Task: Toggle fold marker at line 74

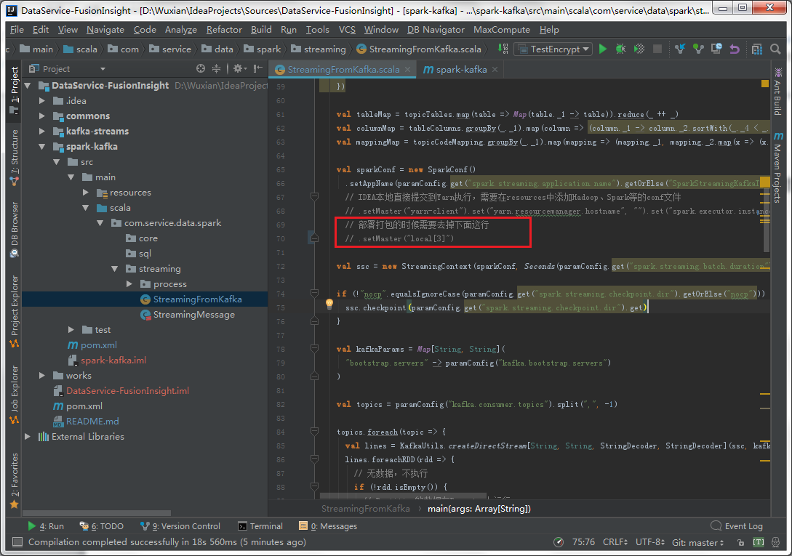Action: point(314,294)
